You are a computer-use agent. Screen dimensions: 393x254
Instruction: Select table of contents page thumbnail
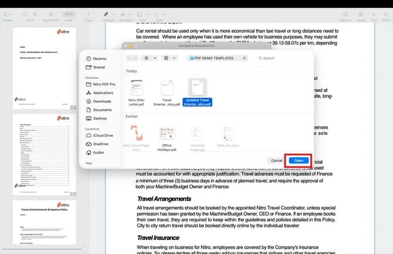[x=45, y=155]
